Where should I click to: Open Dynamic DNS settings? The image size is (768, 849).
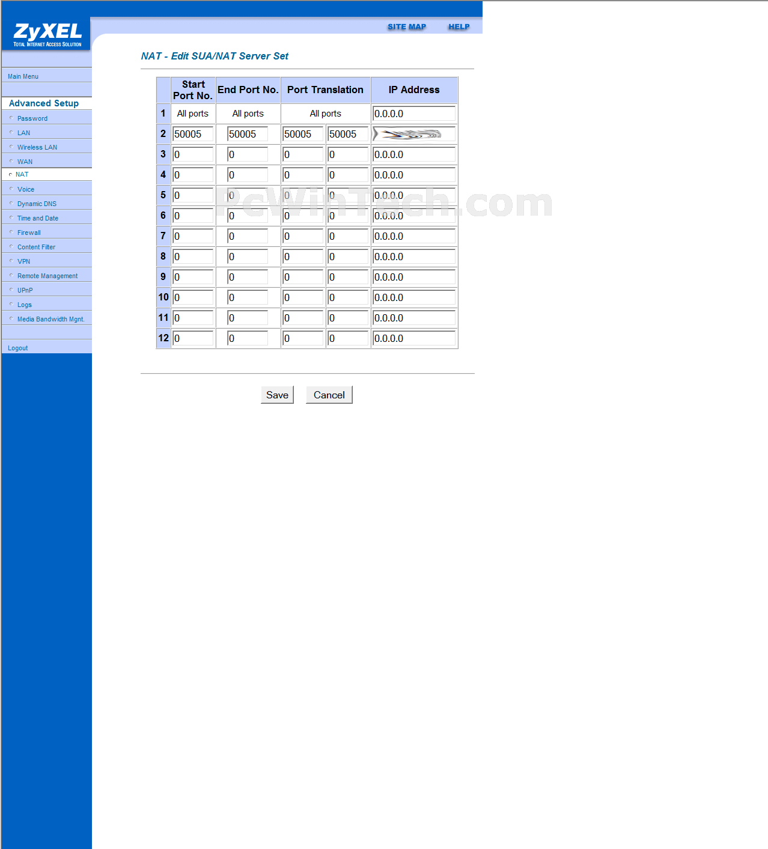[37, 204]
